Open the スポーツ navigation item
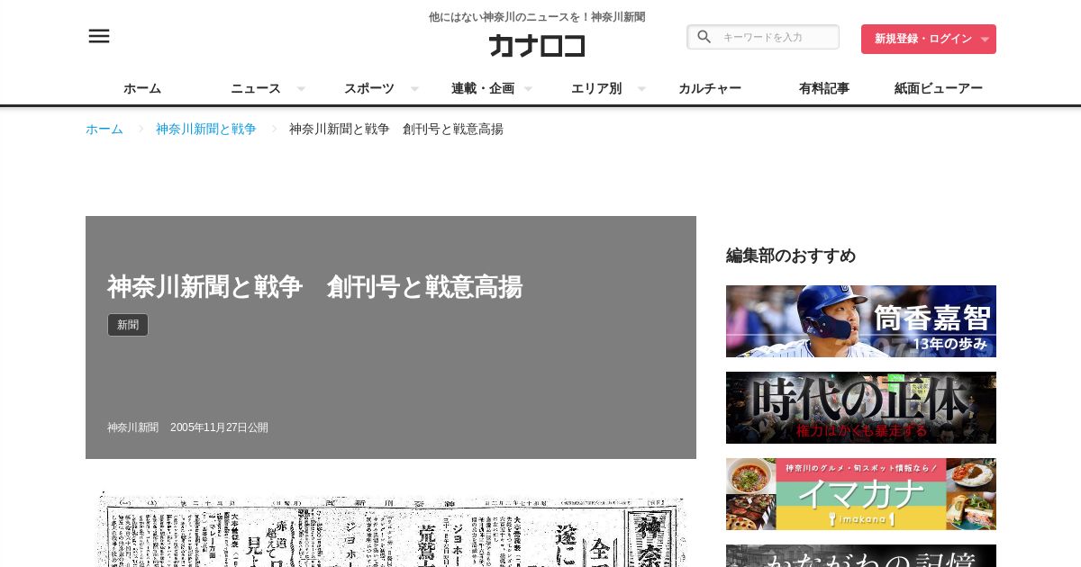The width and height of the screenshot is (1081, 567). pyautogui.click(x=369, y=88)
